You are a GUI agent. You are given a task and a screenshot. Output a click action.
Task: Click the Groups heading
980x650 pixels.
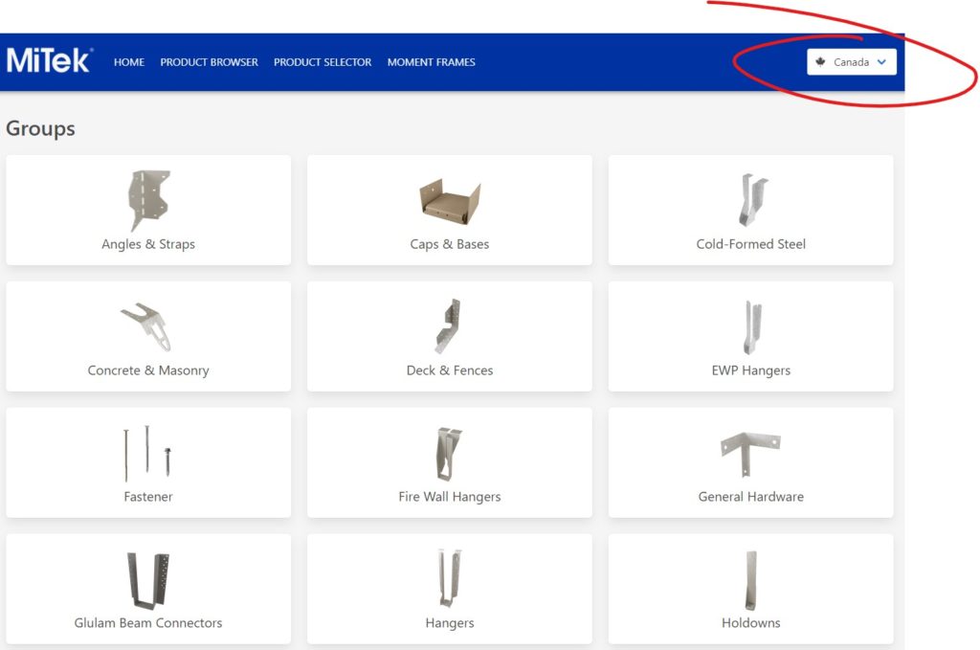[40, 128]
